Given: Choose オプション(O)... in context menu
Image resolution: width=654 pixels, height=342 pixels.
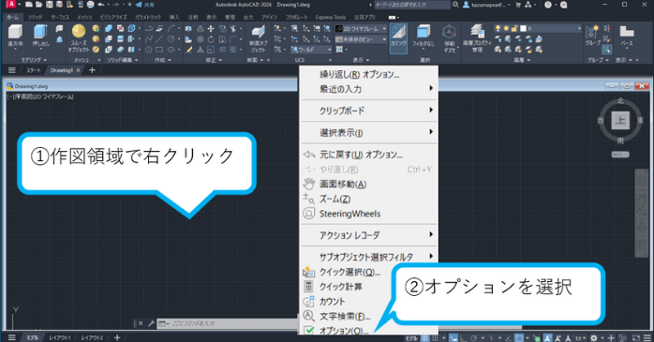Looking at the screenshot, I should click(x=344, y=331).
